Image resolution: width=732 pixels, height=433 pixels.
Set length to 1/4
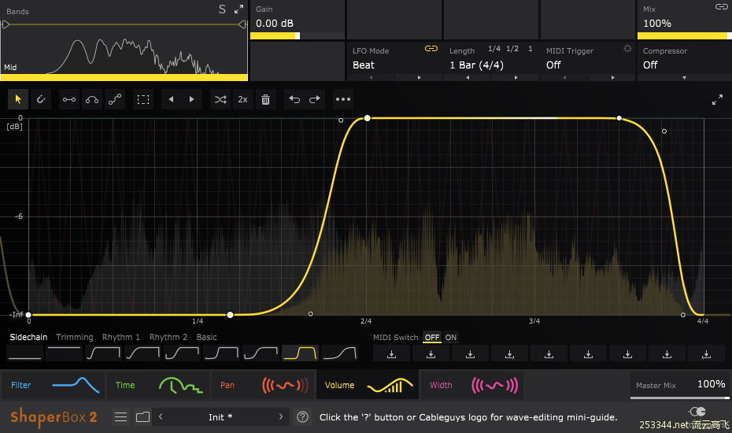494,49
